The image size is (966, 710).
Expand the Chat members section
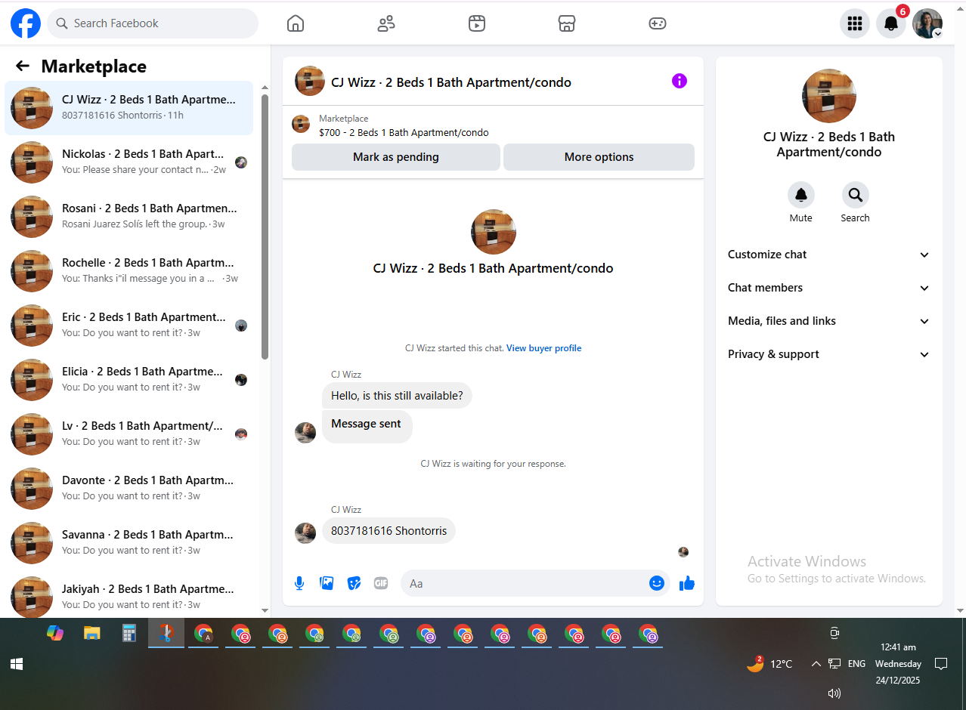pyautogui.click(x=829, y=288)
